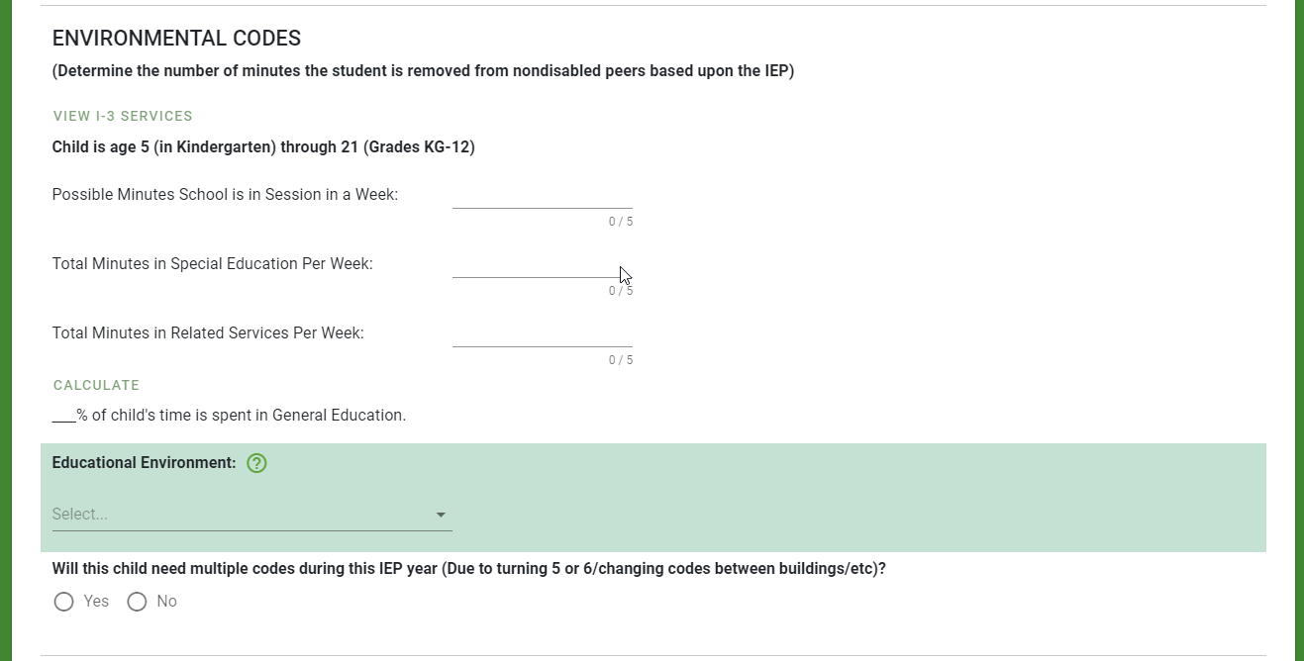
Task: Click the Educational Environment dropdown arrow
Action: tap(441, 515)
